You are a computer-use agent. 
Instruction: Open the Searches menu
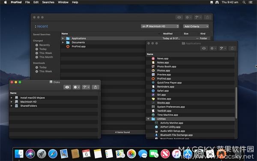(x=48, y=2)
